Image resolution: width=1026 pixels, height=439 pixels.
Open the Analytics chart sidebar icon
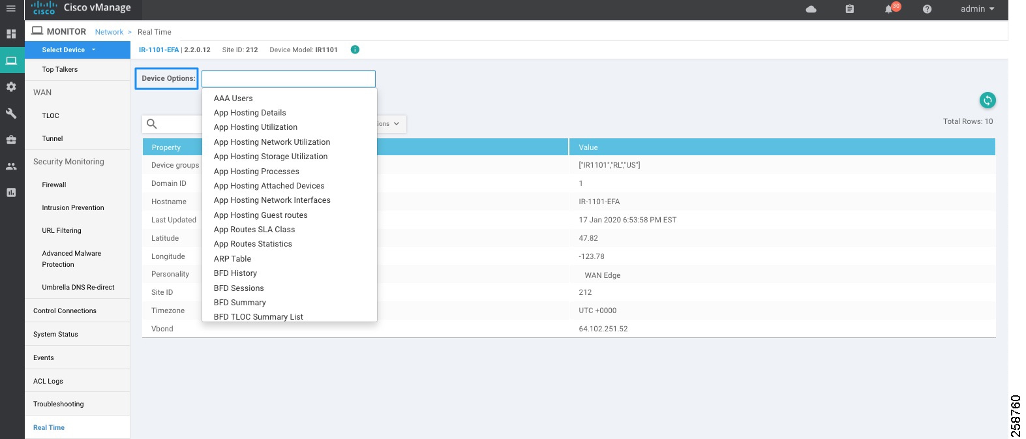pos(11,192)
